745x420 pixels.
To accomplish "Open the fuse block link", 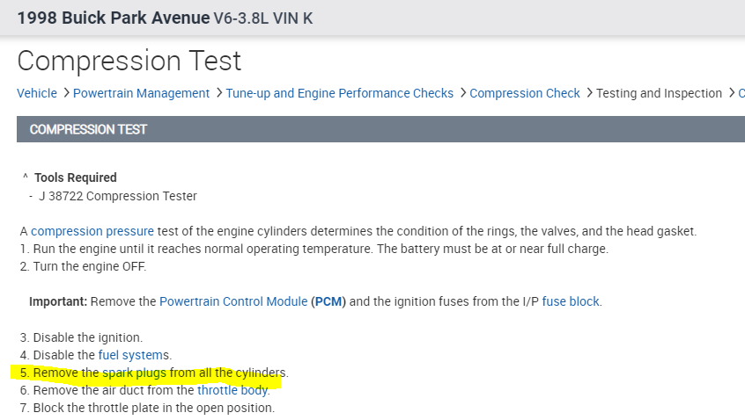I will point(570,301).
